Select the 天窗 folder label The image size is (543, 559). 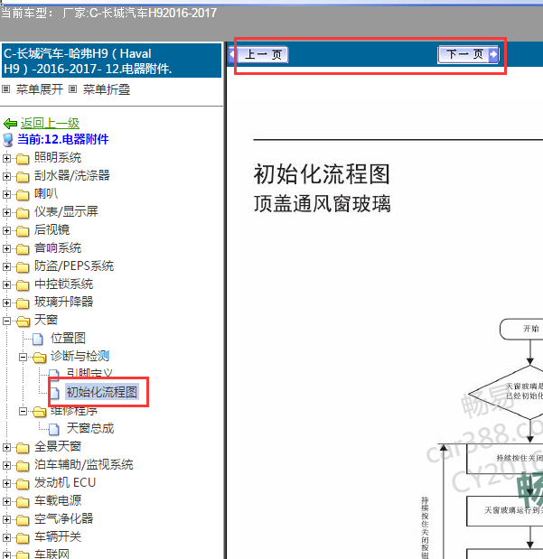[46, 320]
